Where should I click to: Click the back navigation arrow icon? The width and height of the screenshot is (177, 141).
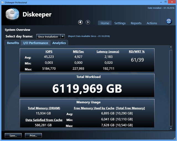(x=80, y=22)
